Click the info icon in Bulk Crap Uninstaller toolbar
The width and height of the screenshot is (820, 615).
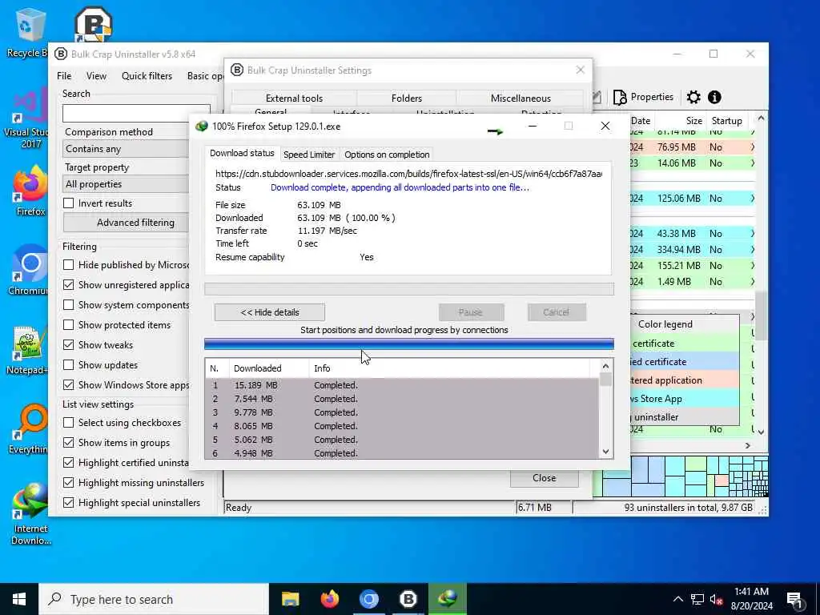[714, 97]
